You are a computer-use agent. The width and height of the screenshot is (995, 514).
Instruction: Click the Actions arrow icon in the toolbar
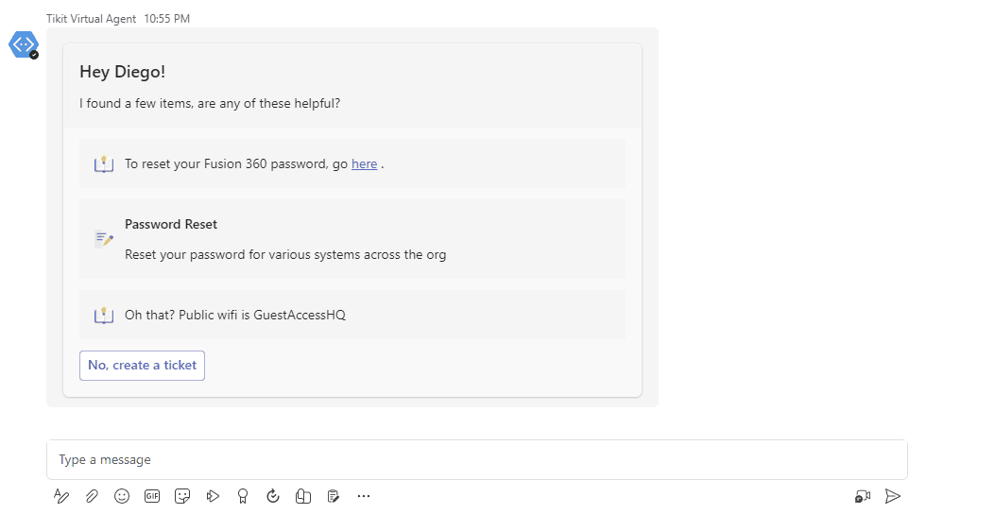[213, 496]
